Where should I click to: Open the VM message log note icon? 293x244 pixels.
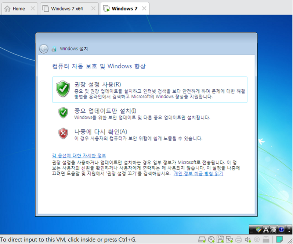pyautogui.click(x=279, y=239)
